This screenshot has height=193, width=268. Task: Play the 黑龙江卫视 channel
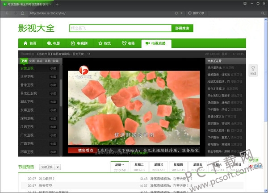tap(29, 93)
